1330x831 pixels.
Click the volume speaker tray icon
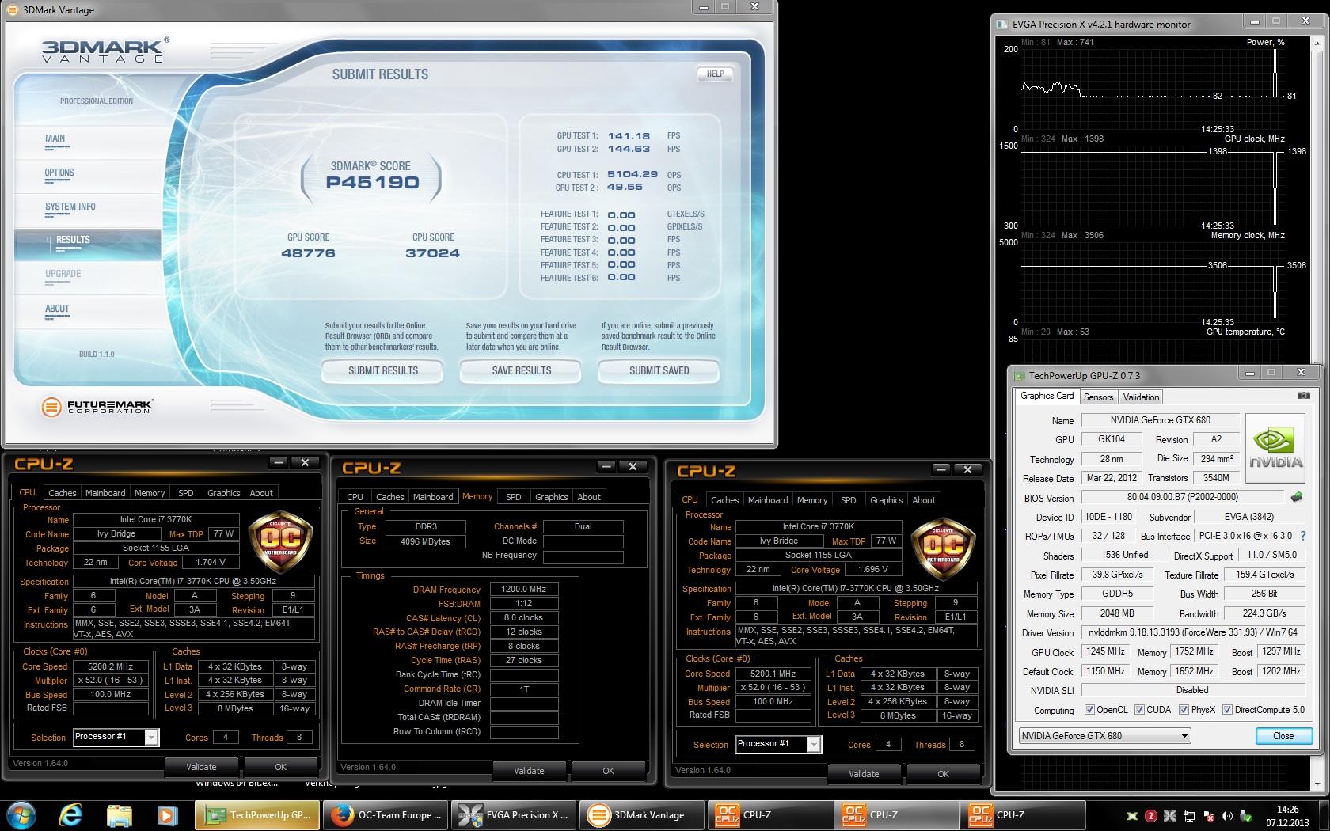(1227, 816)
